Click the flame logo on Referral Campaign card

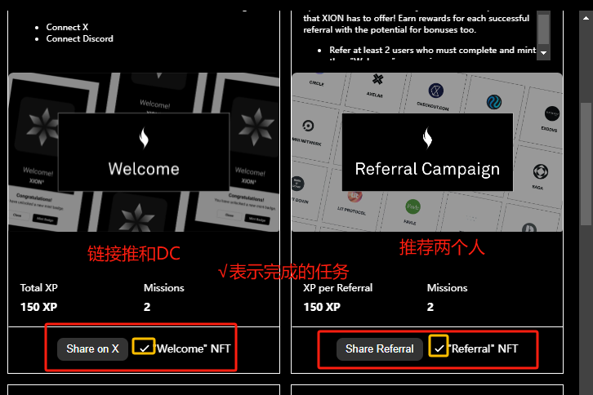tap(427, 139)
